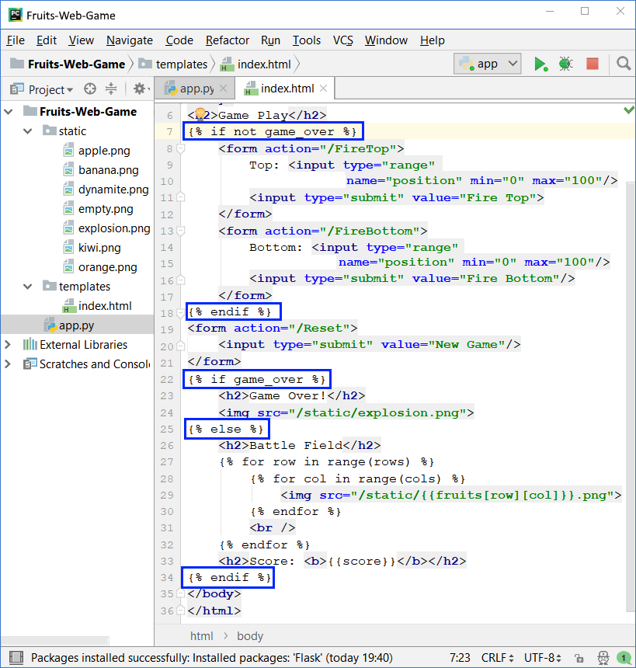Select explosion.png in project tree

tap(114, 228)
